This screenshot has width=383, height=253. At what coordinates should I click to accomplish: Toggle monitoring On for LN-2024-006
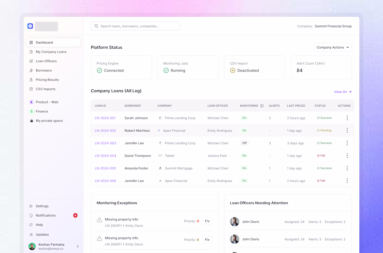244,181
